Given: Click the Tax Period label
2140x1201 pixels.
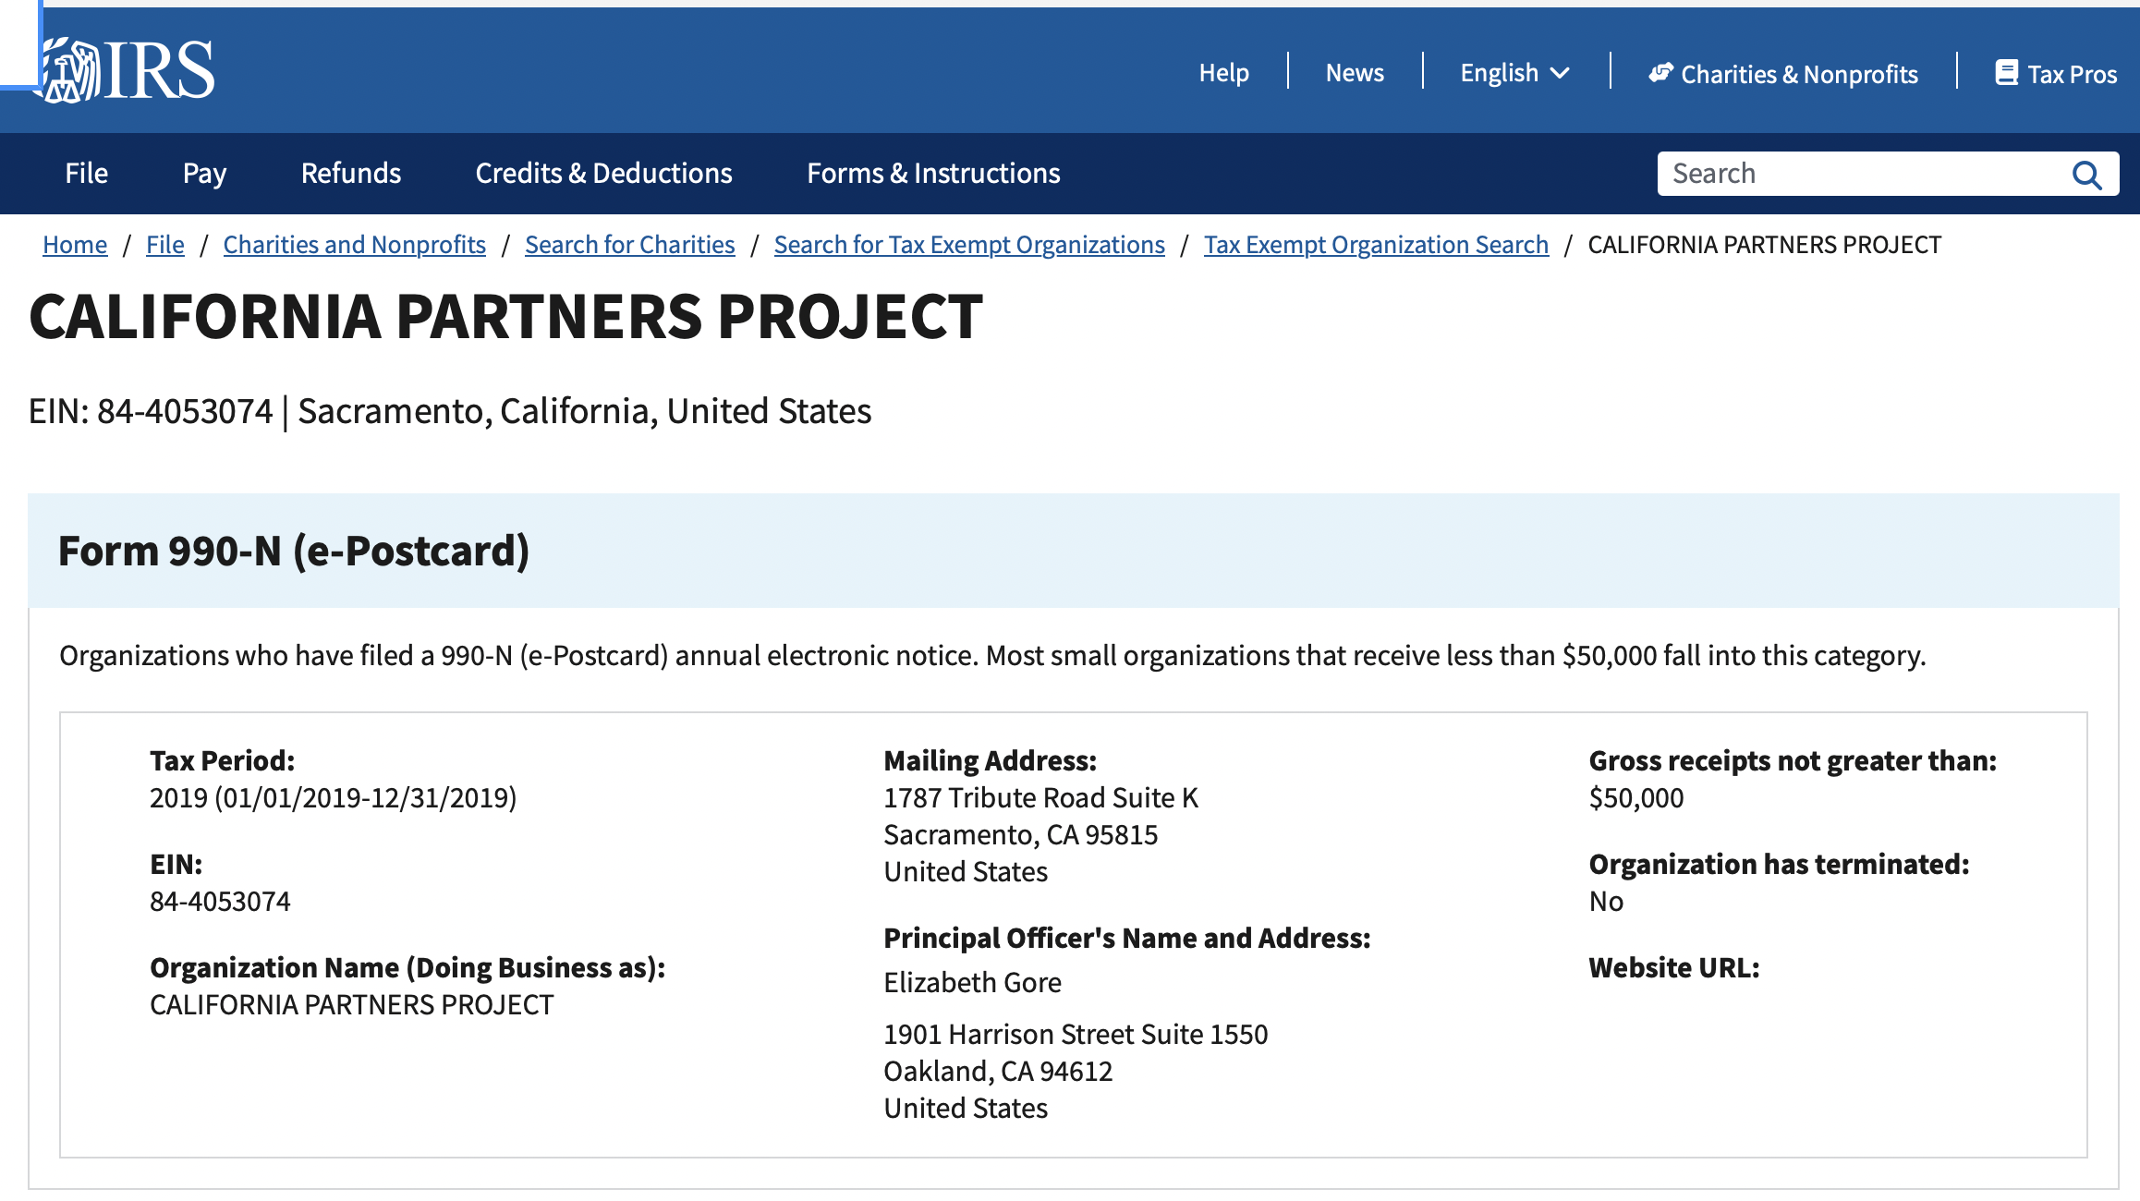Looking at the screenshot, I should coord(222,760).
